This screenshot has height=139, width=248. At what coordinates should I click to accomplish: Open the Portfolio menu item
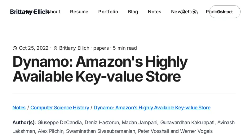tap(108, 12)
